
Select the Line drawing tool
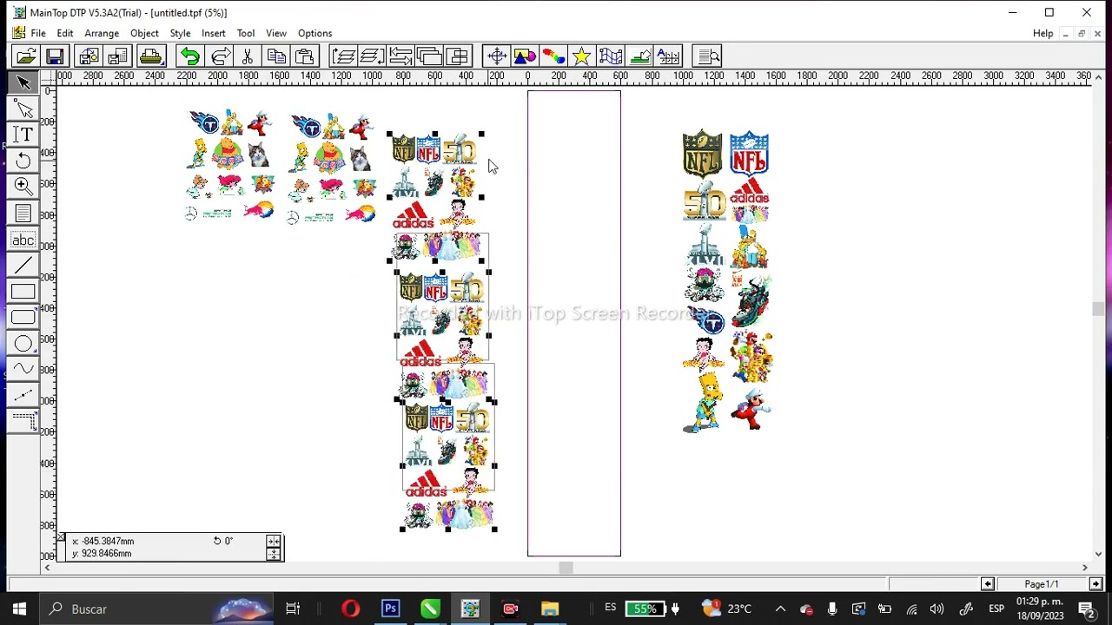pos(23,266)
